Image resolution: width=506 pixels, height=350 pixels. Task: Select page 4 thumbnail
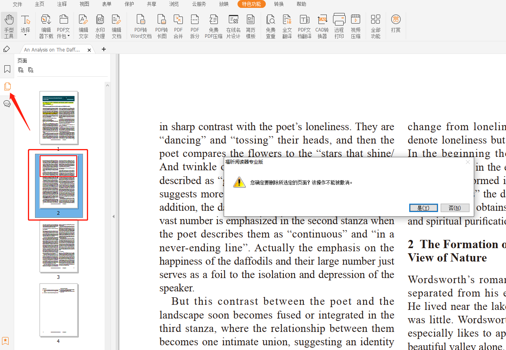coord(59,310)
